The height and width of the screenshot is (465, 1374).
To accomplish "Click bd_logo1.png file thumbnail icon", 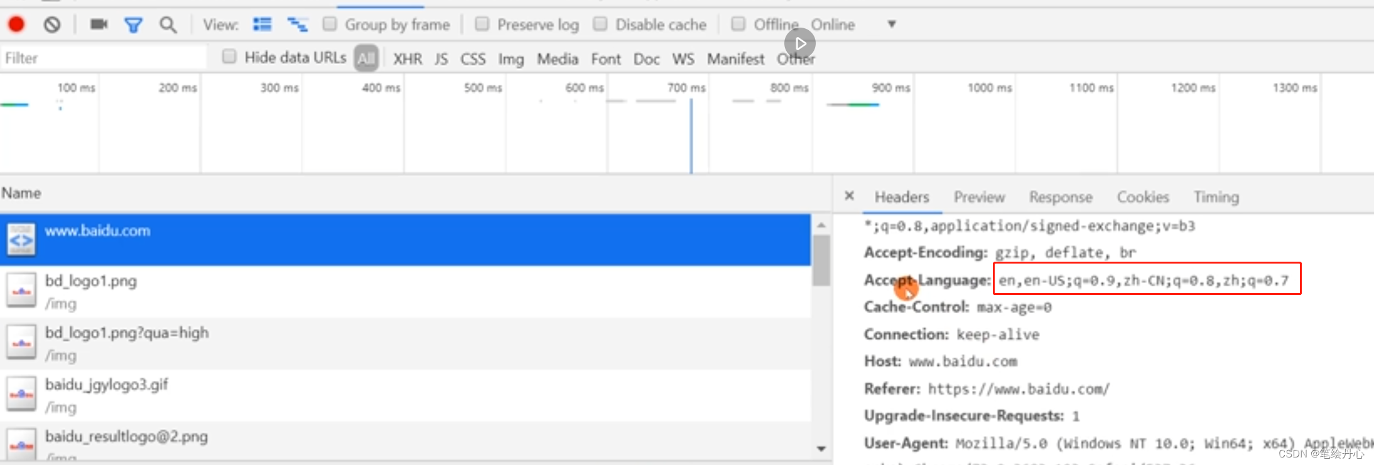I will [21, 291].
